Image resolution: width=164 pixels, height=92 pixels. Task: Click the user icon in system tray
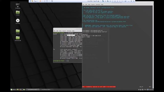click(141, 90)
